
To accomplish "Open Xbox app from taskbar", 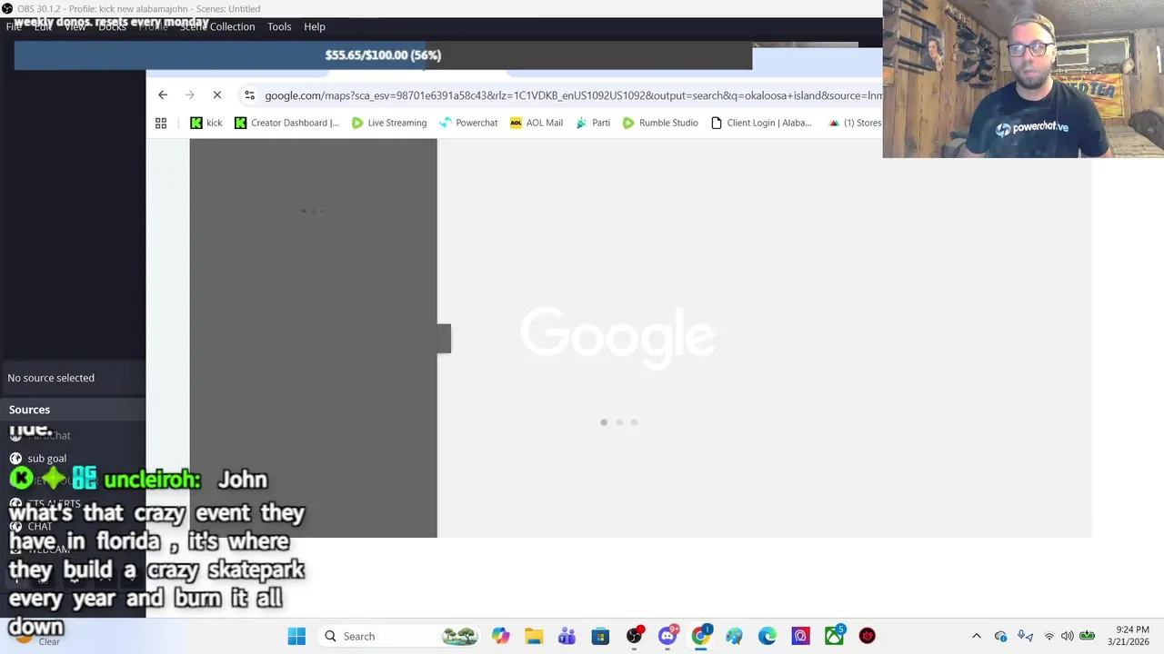I will [x=834, y=636].
